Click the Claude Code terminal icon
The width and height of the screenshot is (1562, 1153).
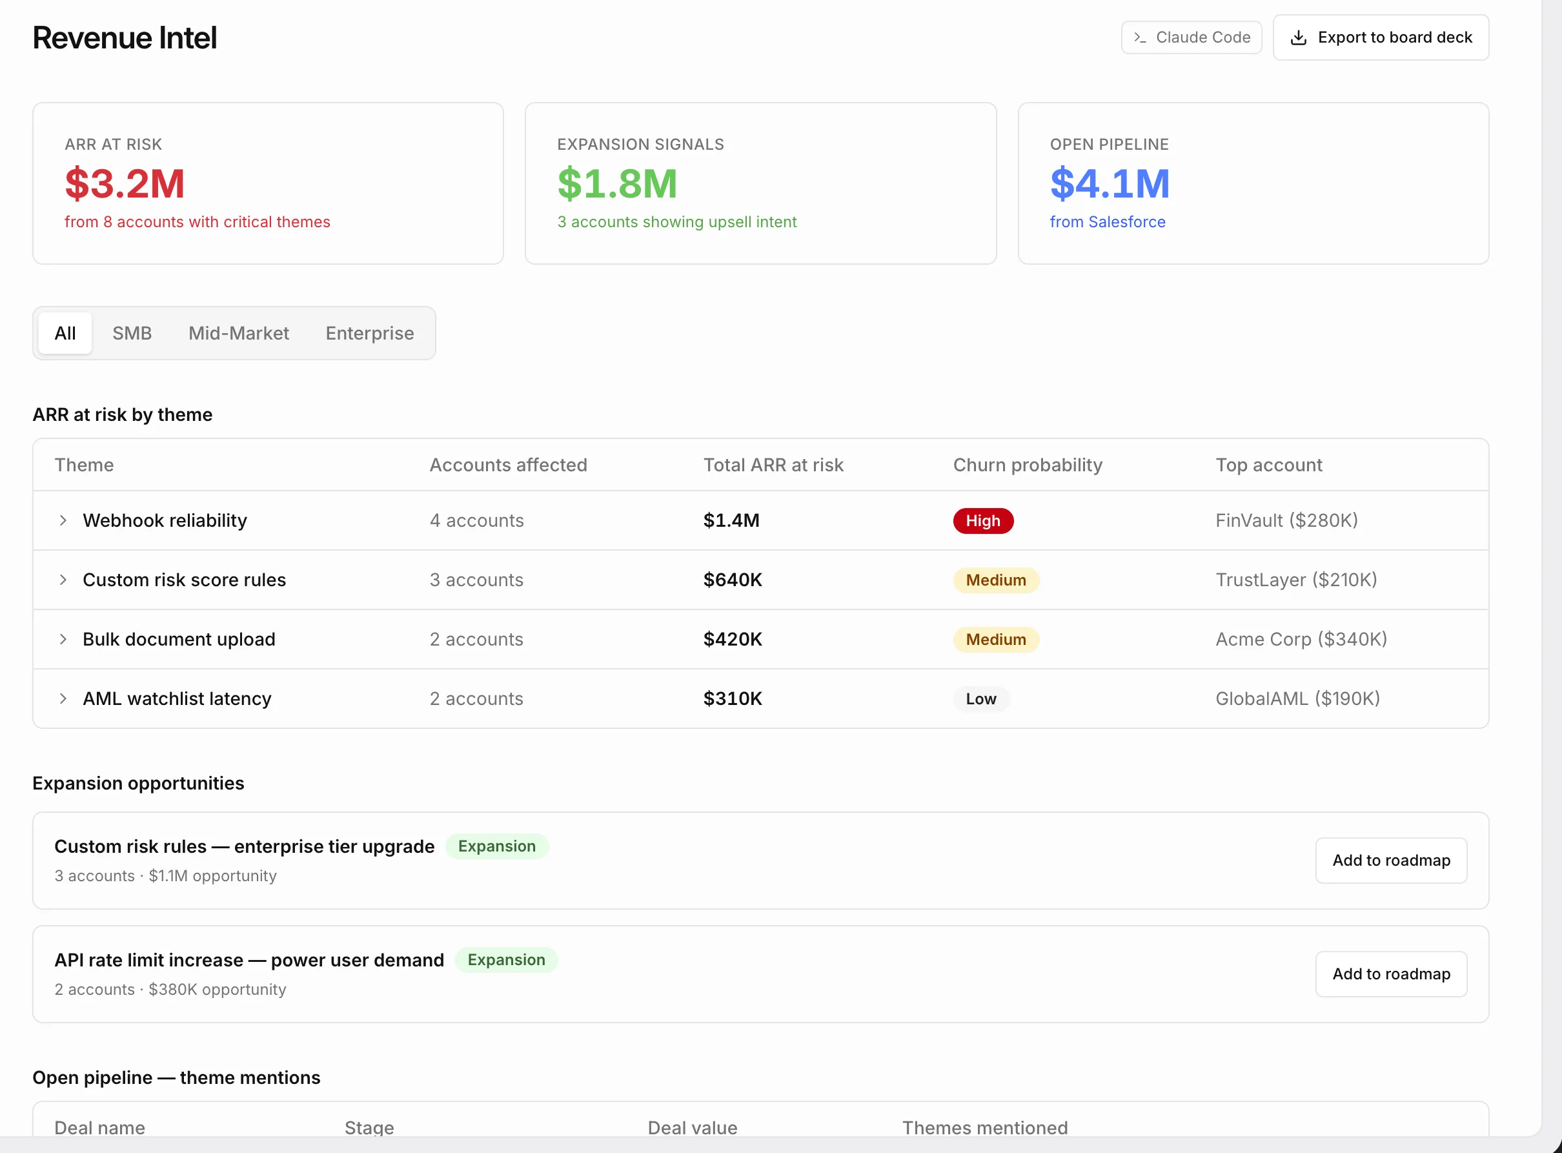[1140, 37]
